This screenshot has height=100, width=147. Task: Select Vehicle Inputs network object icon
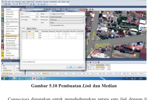point(2,12)
